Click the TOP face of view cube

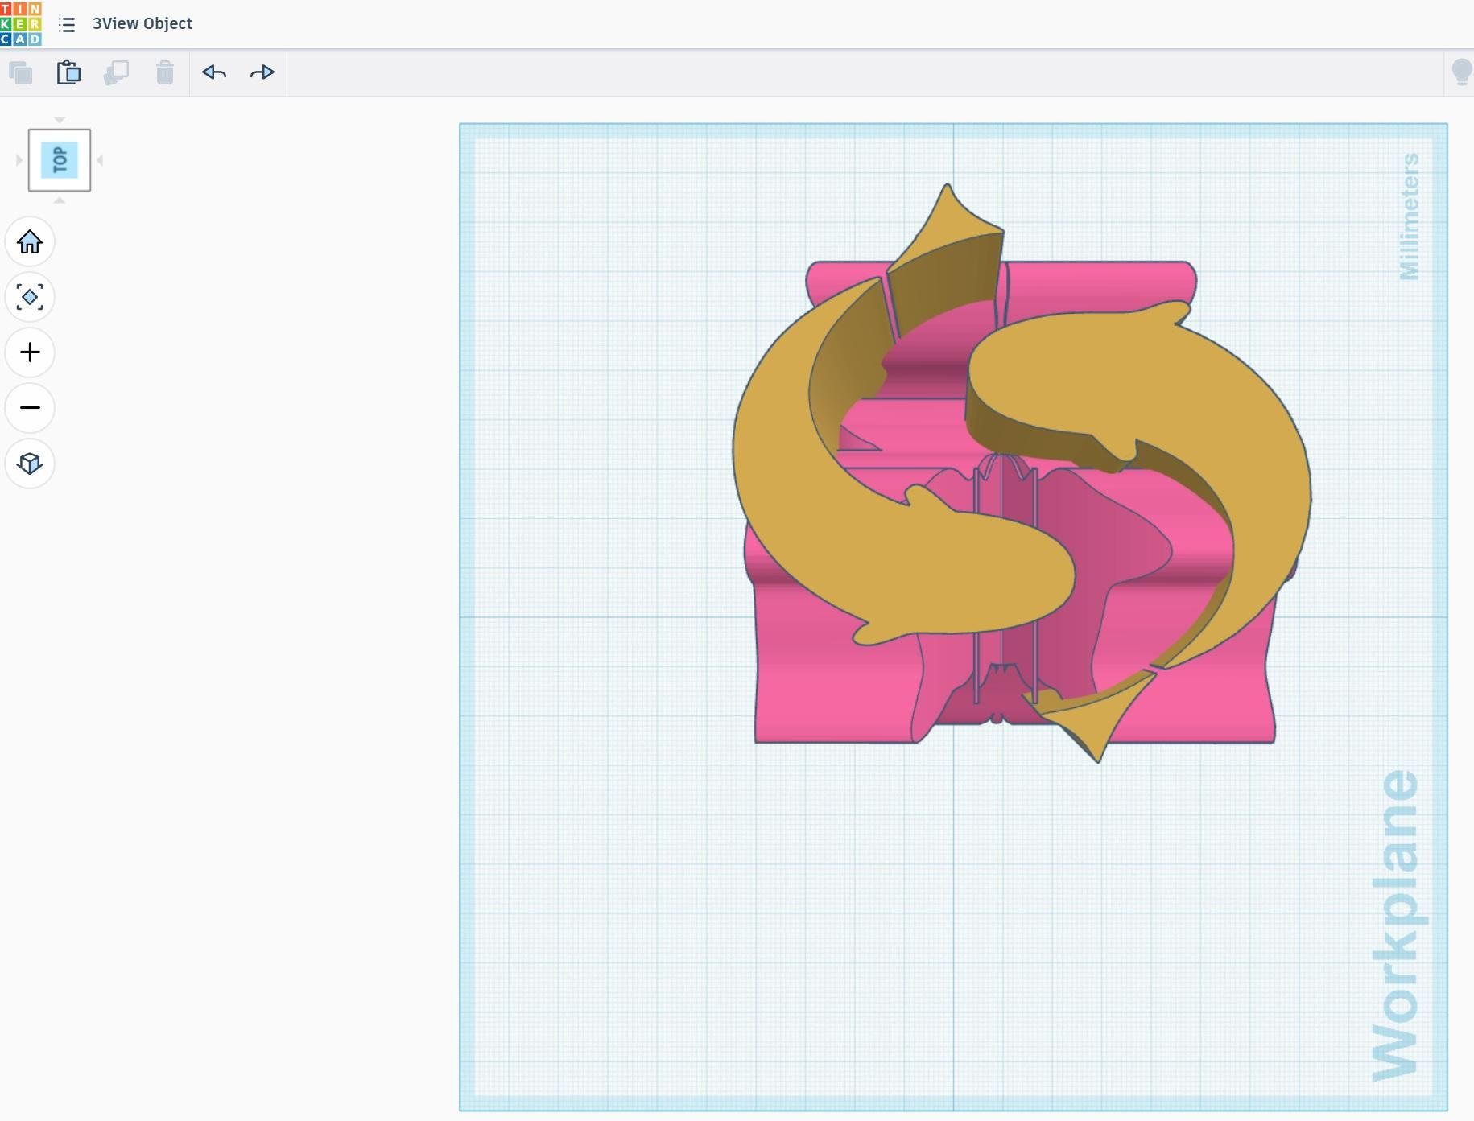tap(60, 160)
